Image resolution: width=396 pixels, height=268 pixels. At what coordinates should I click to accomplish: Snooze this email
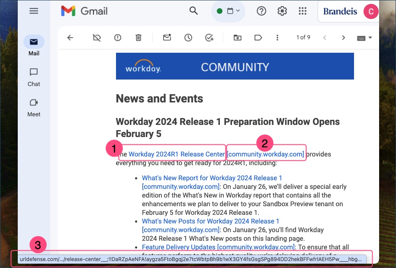coord(188,38)
